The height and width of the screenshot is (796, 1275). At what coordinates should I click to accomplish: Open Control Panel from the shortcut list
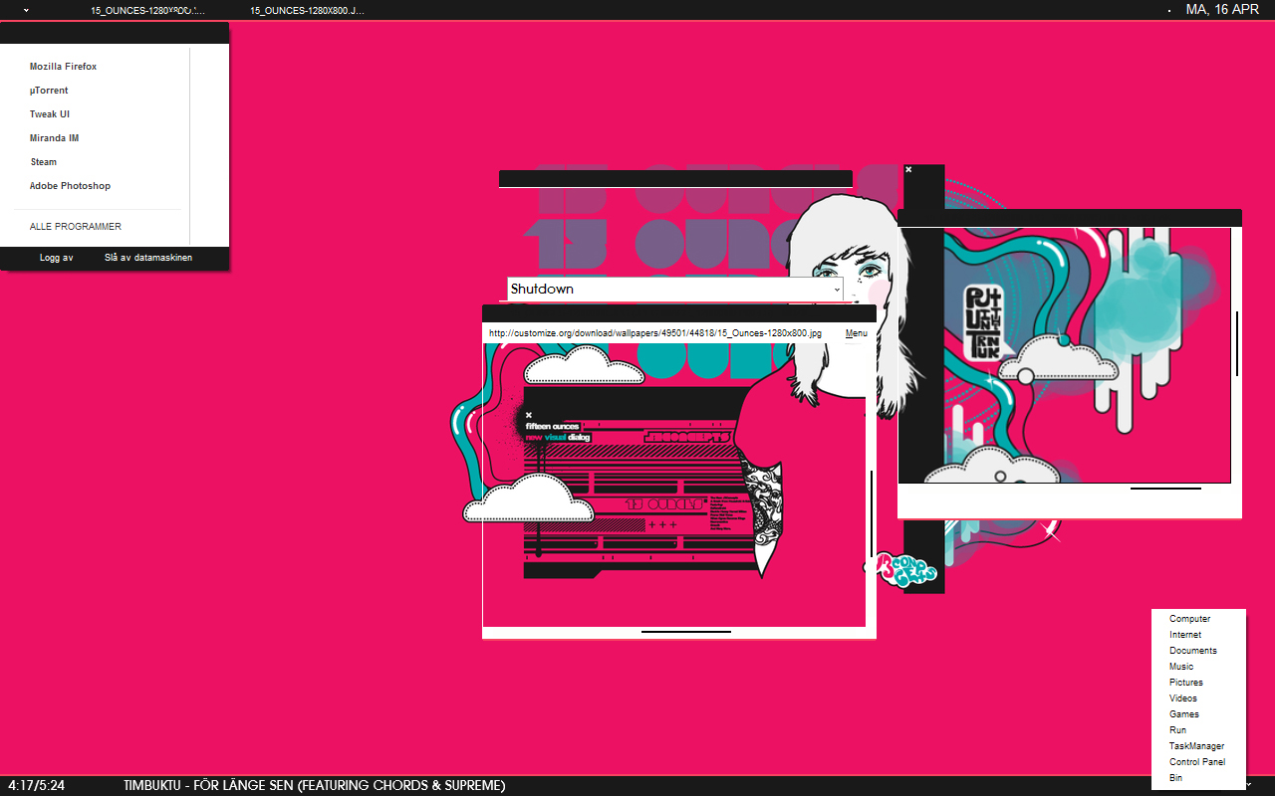tap(1197, 762)
